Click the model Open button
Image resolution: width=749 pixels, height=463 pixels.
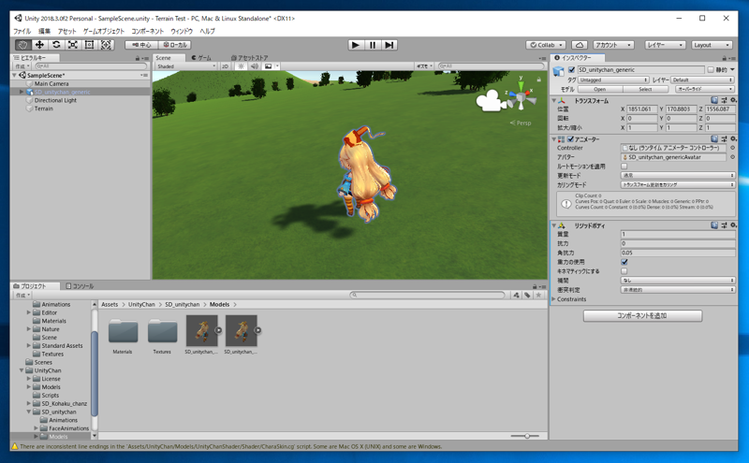(x=600, y=89)
